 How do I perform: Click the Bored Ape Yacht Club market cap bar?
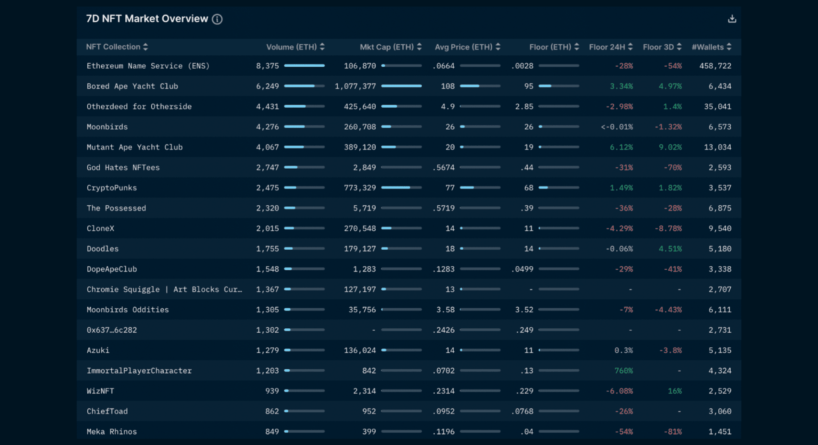(x=401, y=86)
